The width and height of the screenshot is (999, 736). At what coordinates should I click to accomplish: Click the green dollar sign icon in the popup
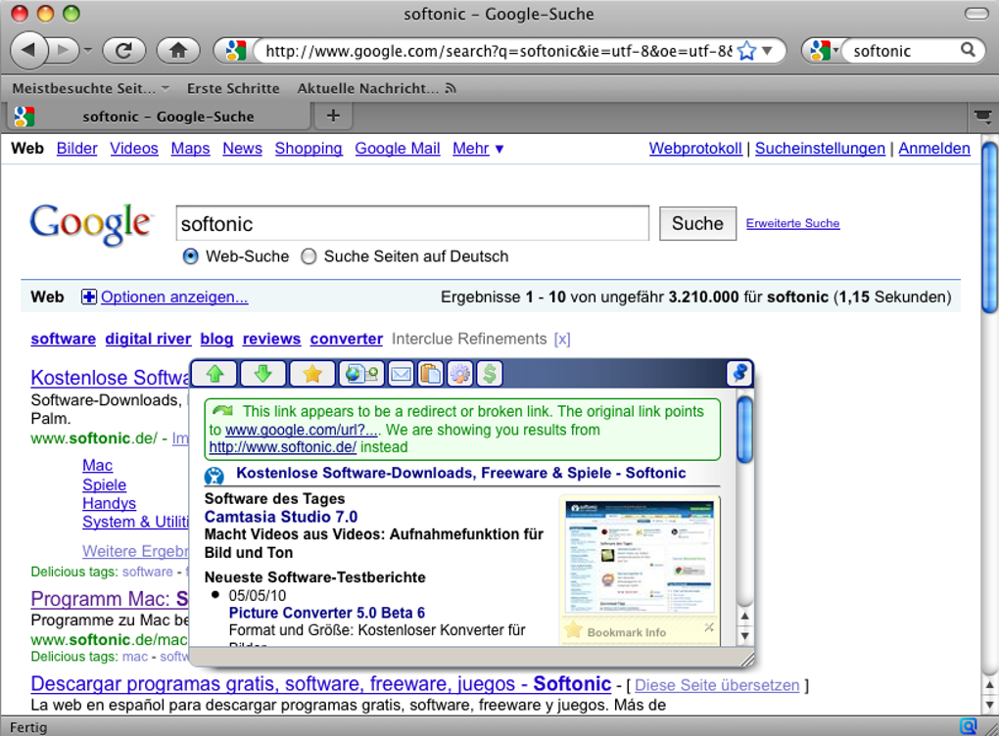490,374
